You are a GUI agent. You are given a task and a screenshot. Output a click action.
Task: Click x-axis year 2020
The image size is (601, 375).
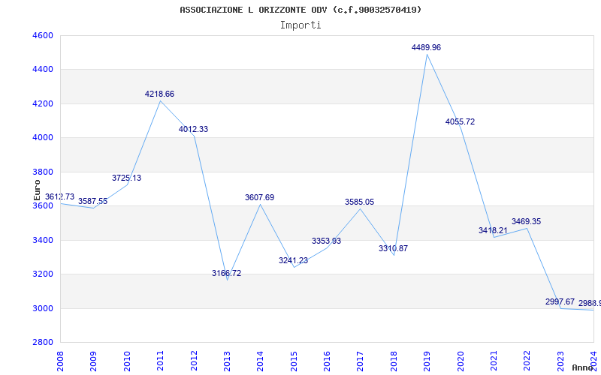click(461, 361)
